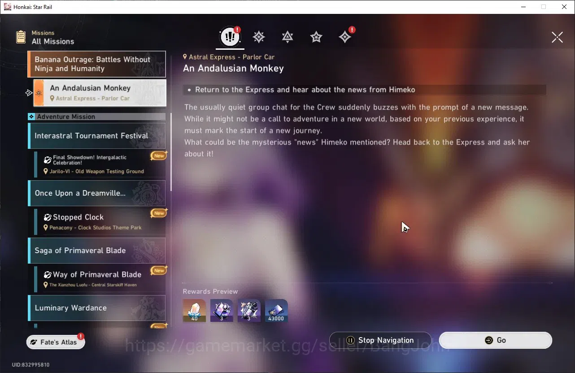The height and width of the screenshot is (373, 575).
Task: Click the credits reward icon showing 43000
Action: pyautogui.click(x=276, y=311)
